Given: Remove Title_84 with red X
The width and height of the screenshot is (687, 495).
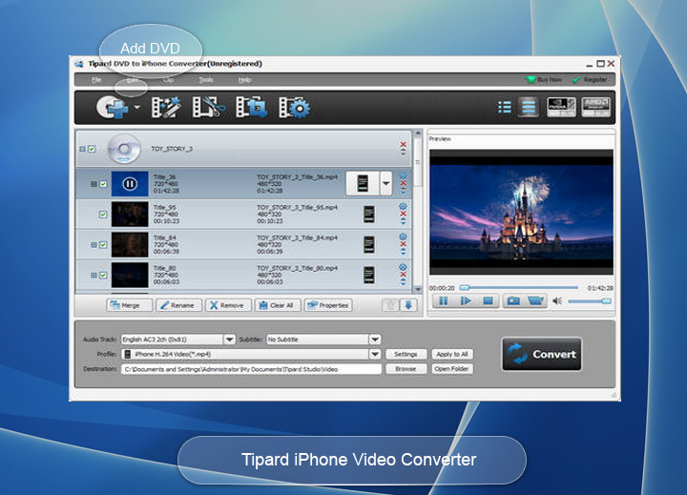Looking at the screenshot, I should coord(403,244).
